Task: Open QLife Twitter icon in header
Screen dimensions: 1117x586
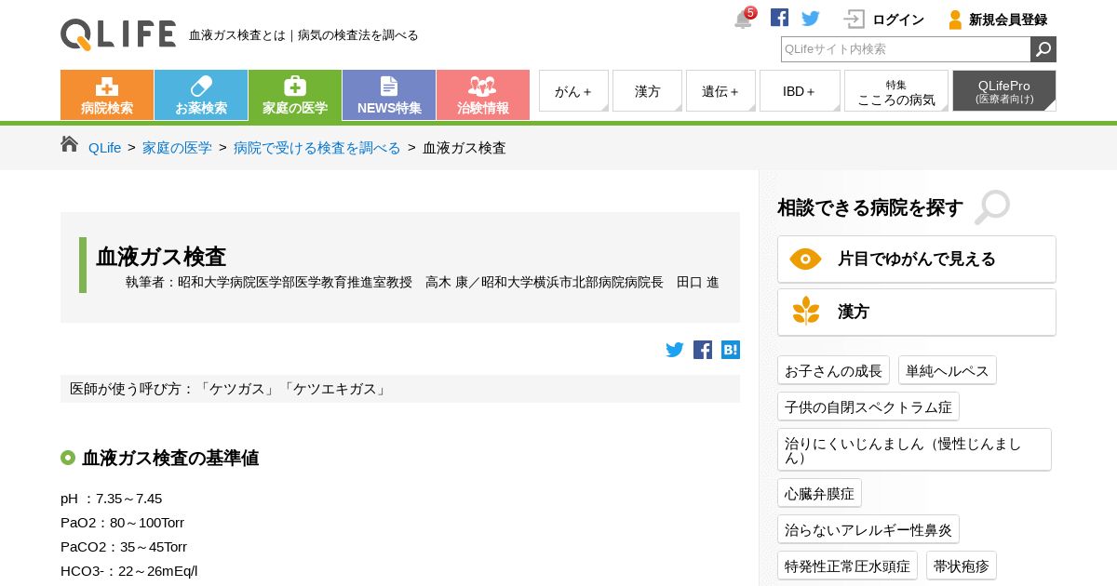Action: tap(811, 19)
